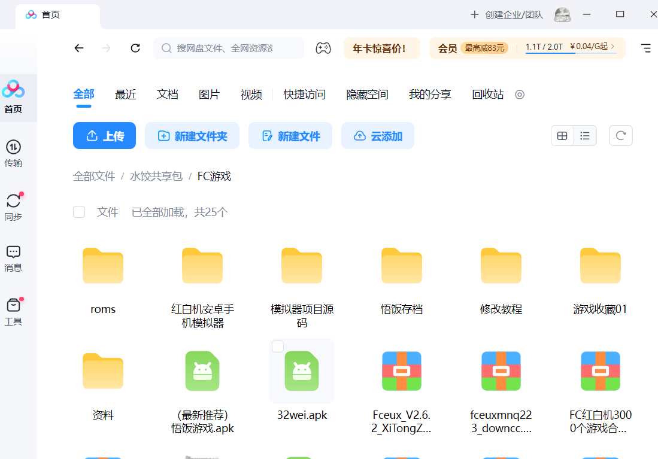Viewport: 658px width, 459px height.
Task: Open the 快捷访问 tab
Action: (304, 95)
